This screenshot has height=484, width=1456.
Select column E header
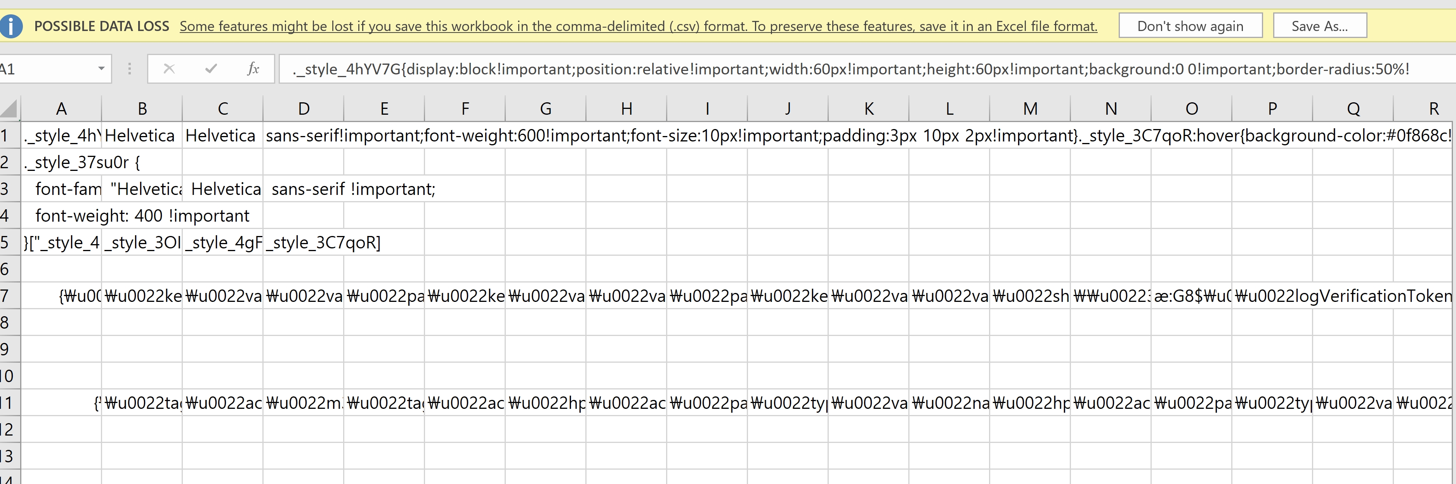384,108
